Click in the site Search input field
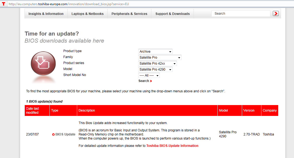 point(241,14)
